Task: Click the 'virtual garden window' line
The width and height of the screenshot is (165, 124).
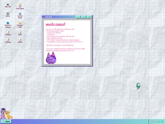Action: [x=64, y=42]
